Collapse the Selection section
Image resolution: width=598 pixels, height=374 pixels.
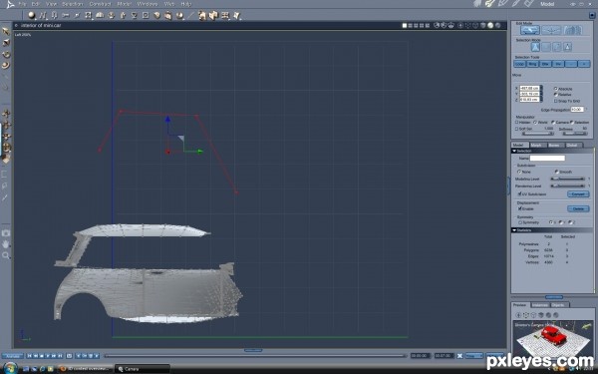[x=514, y=151]
